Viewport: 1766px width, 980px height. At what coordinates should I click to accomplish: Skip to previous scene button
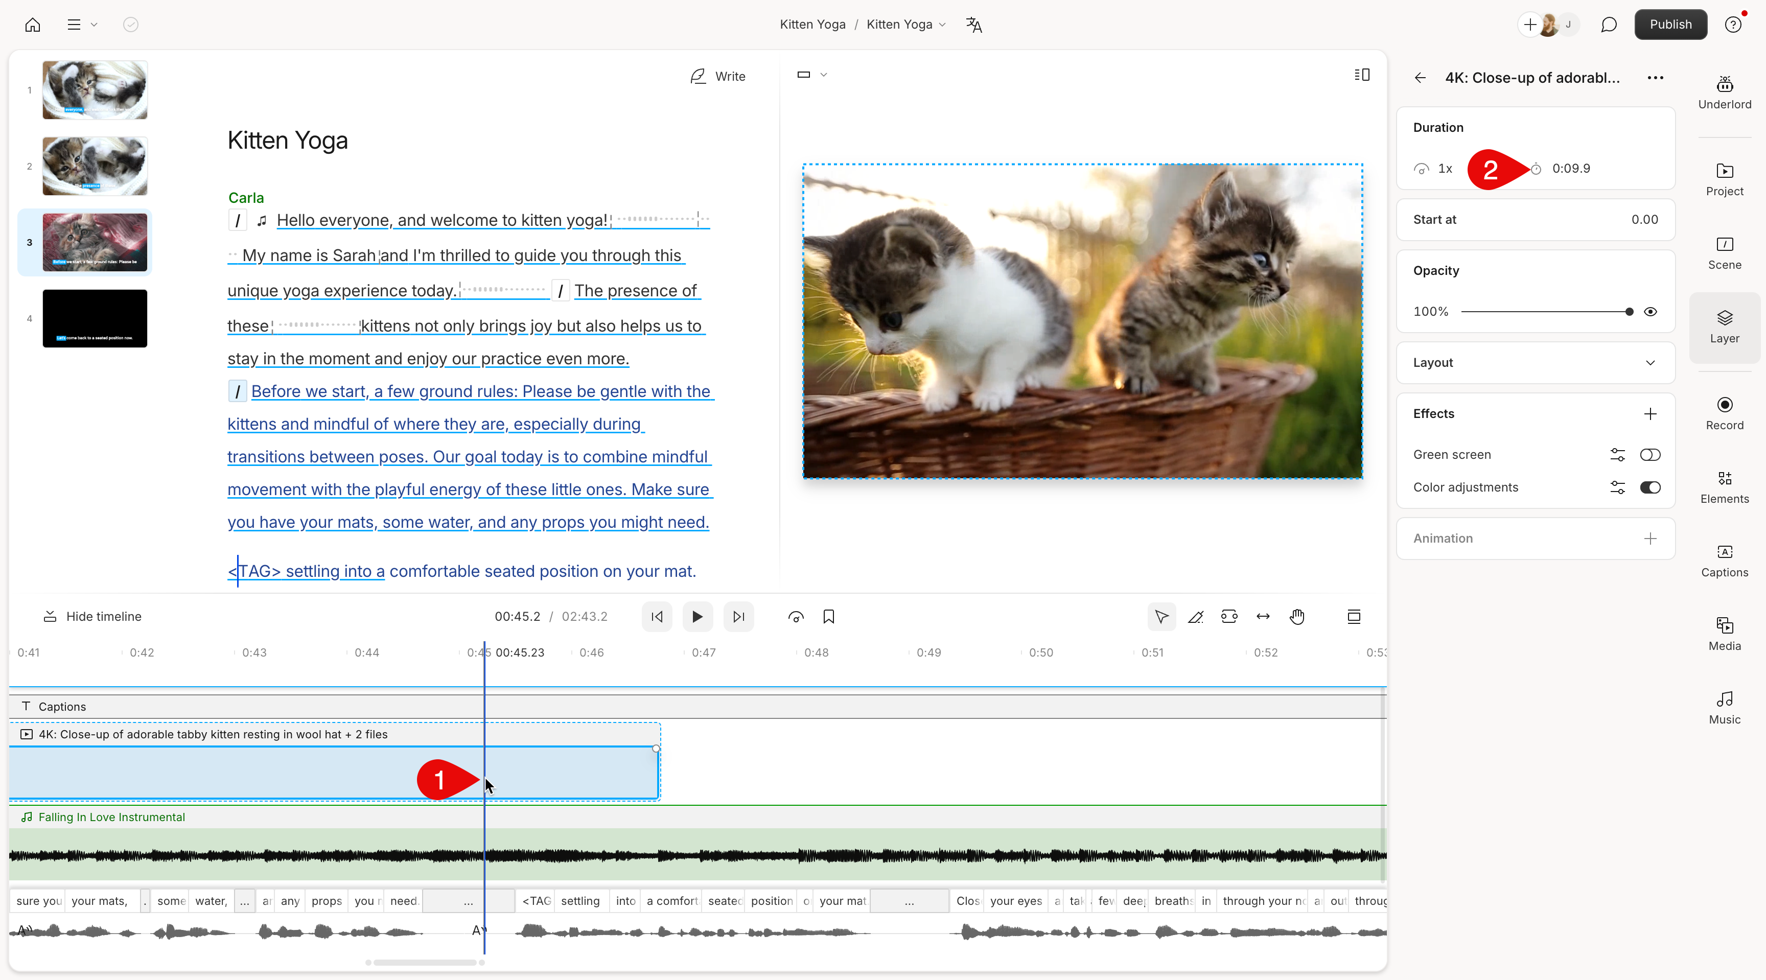(x=656, y=617)
